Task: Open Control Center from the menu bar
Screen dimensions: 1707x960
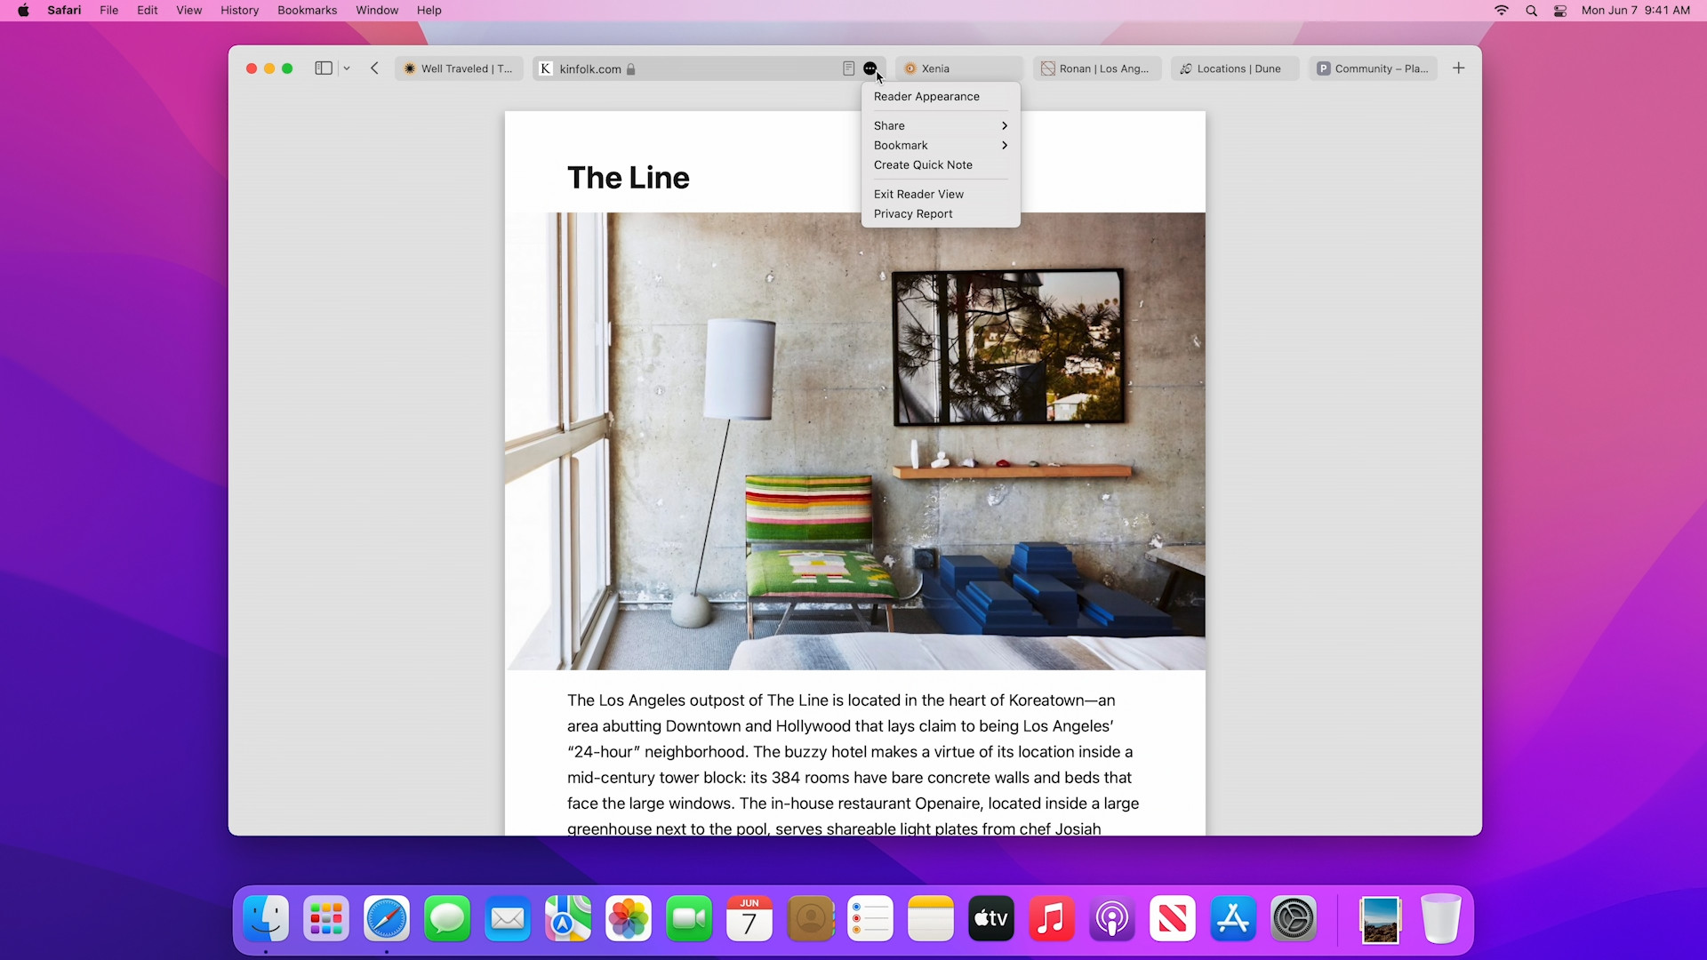Action: [x=1559, y=11]
